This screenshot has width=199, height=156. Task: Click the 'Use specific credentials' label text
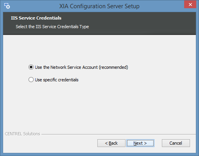(x=57, y=80)
